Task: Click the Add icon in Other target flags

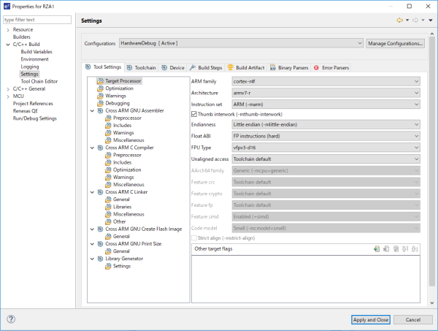Action: point(376,249)
